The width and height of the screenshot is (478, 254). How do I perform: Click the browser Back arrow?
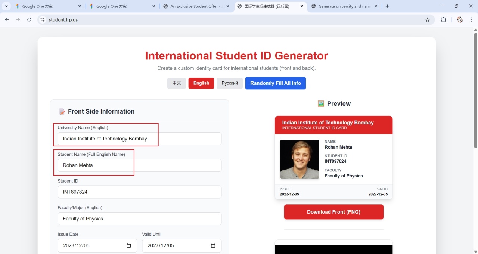[x=7, y=20]
